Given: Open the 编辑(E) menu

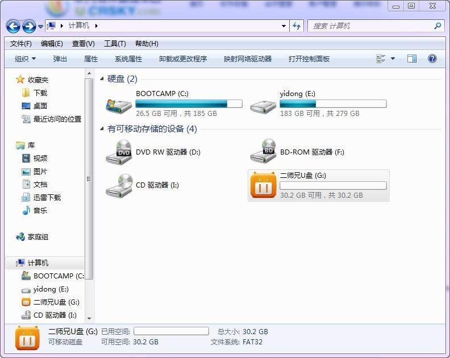Looking at the screenshot, I should click(x=52, y=44).
